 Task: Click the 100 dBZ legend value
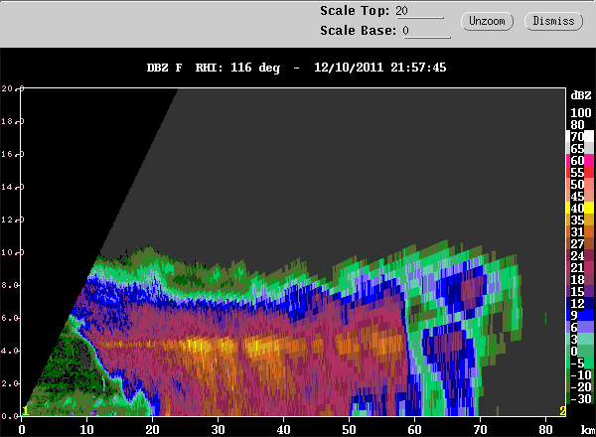tap(581, 113)
